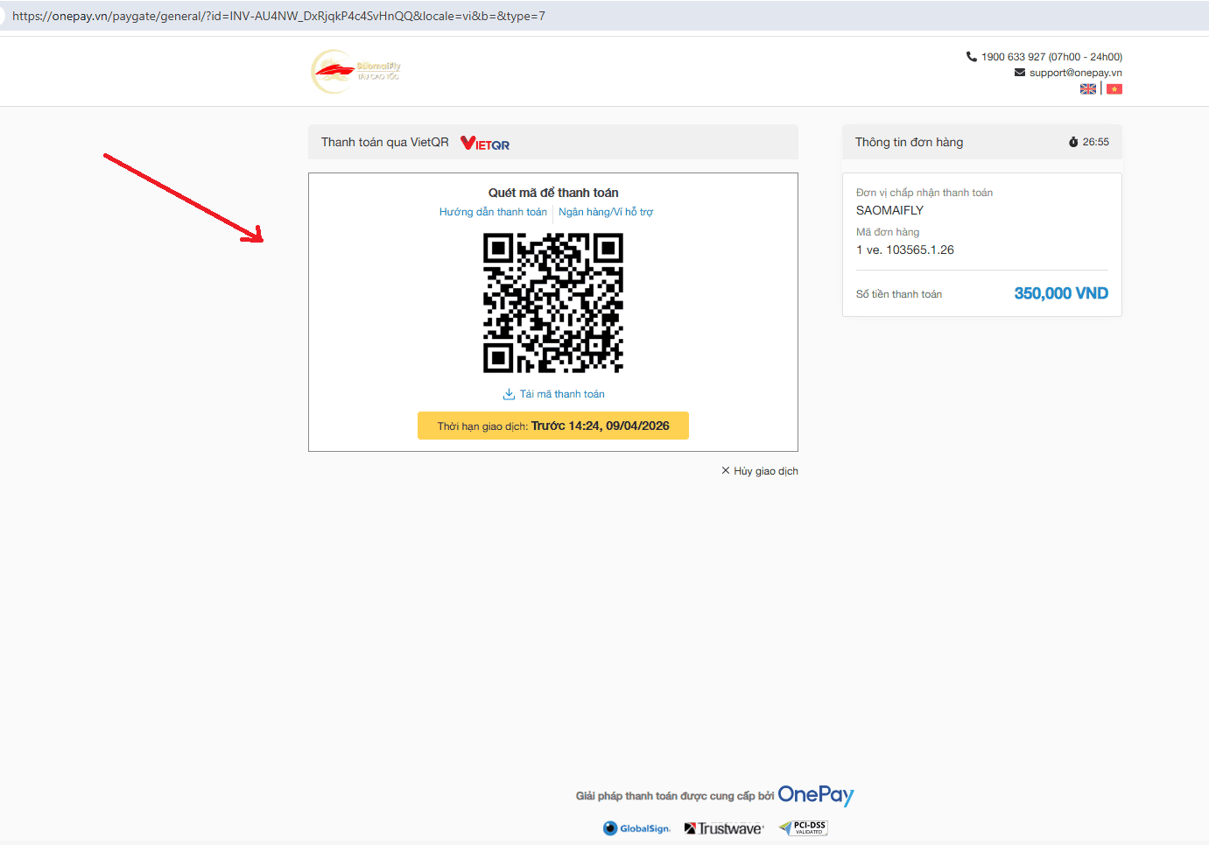Click the SaoMaiFly logo in the header
Screen dimensions: 1209x845
coord(356,72)
